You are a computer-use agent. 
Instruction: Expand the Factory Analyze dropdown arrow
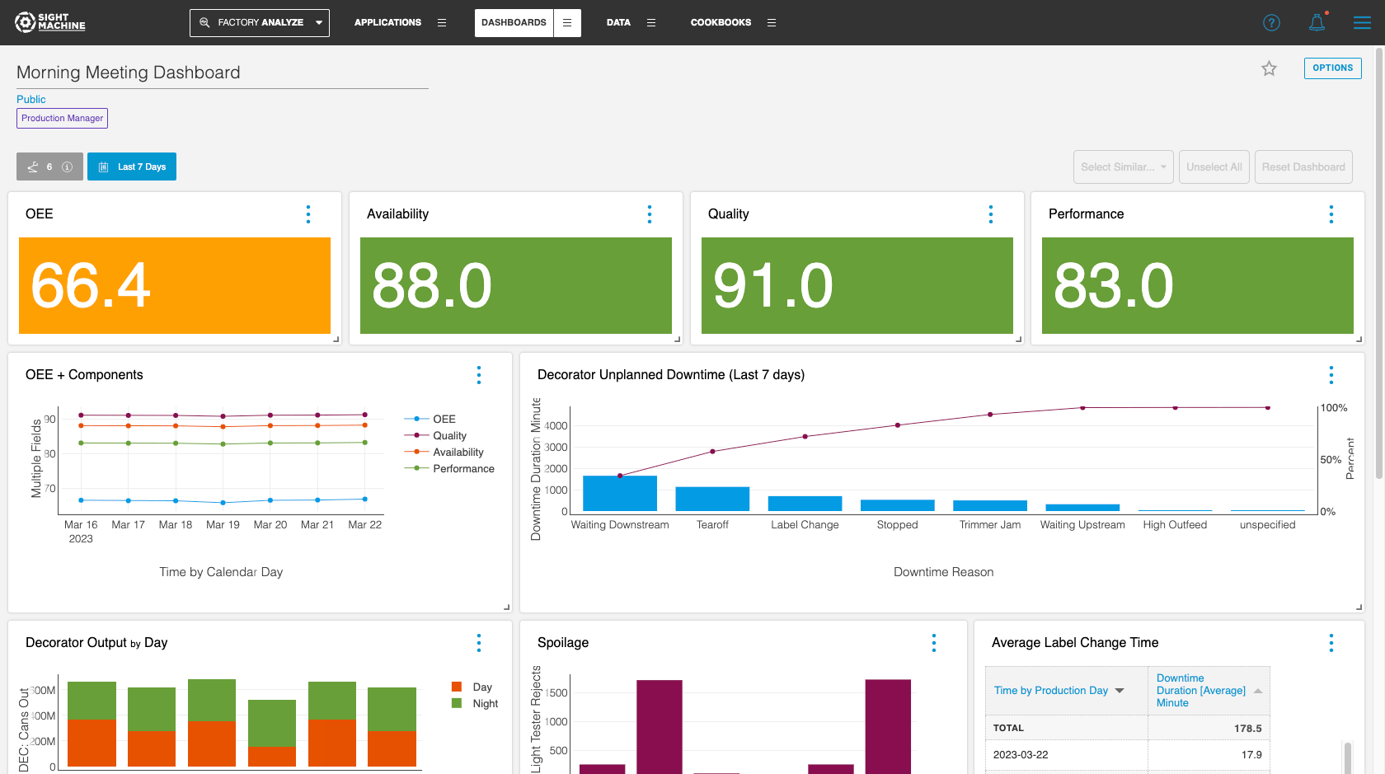[319, 23]
